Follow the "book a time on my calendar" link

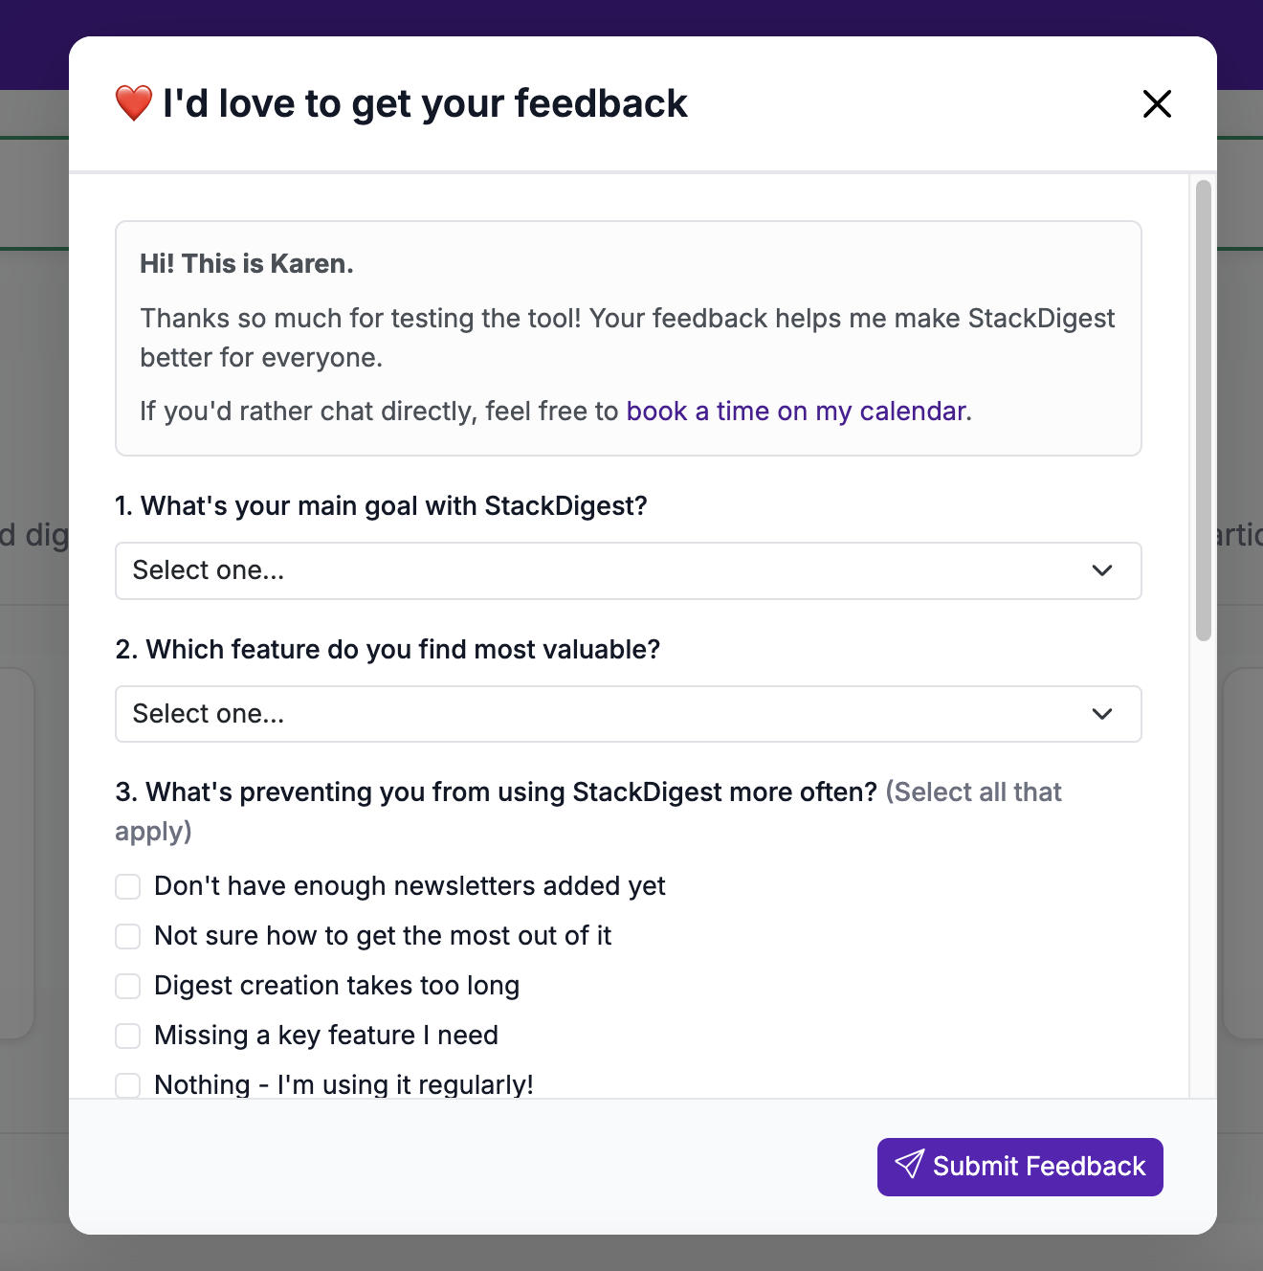tap(796, 411)
